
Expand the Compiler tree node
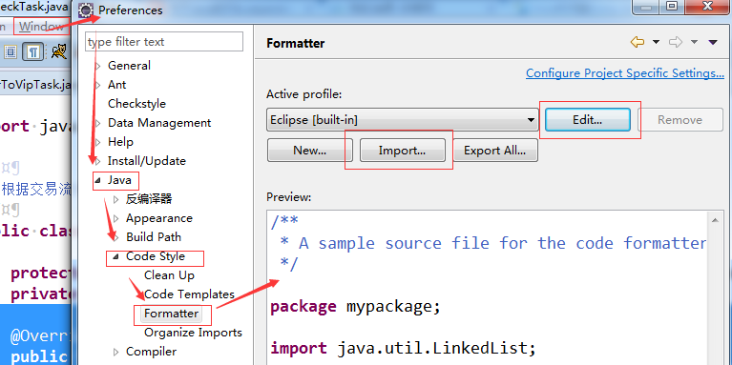[116, 352]
